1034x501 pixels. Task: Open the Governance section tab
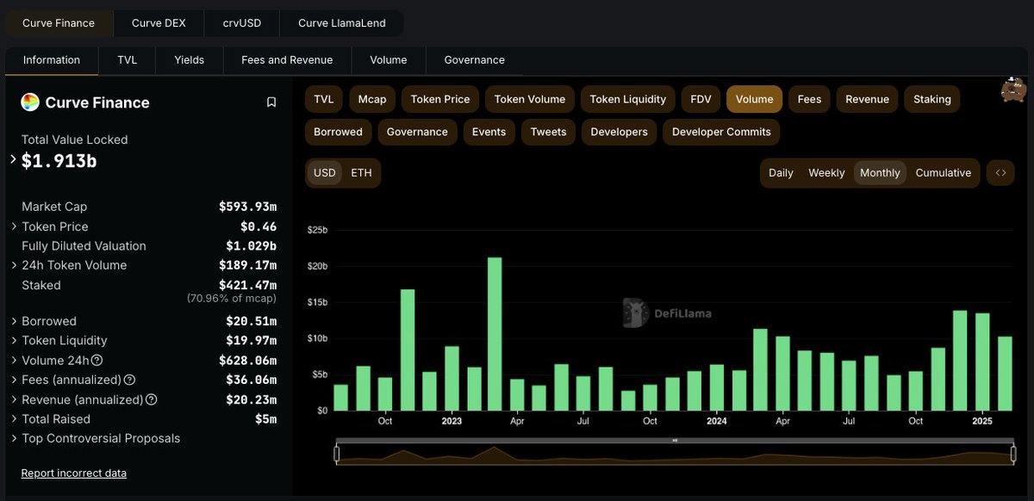475,60
